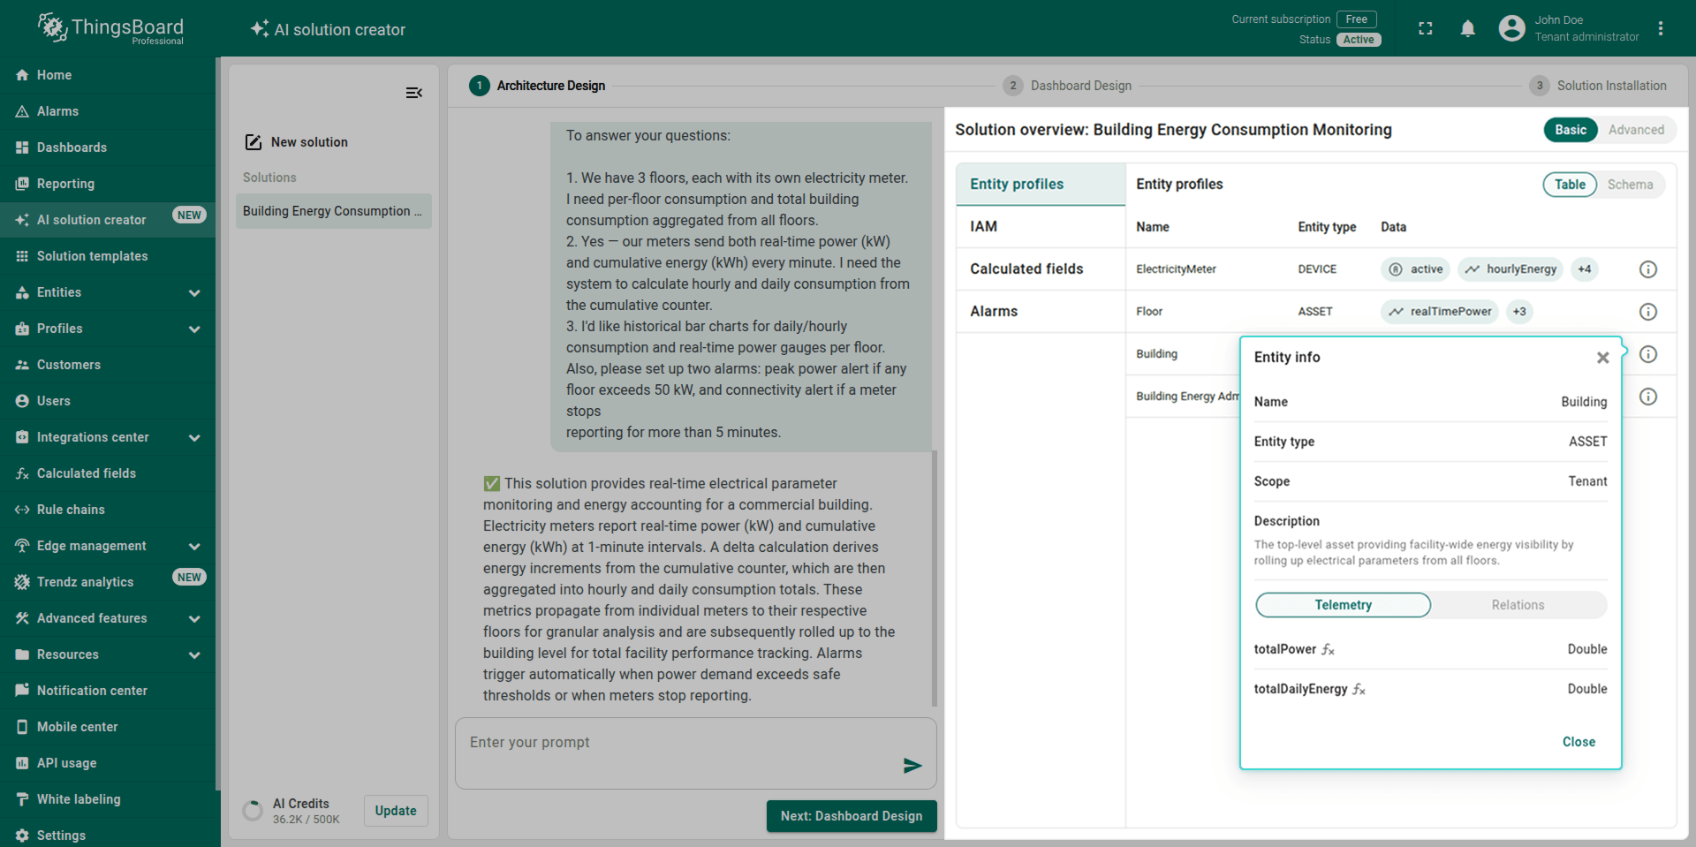This screenshot has width=1696, height=847.
Task: Send prompt with arrow icon
Action: coord(912,766)
